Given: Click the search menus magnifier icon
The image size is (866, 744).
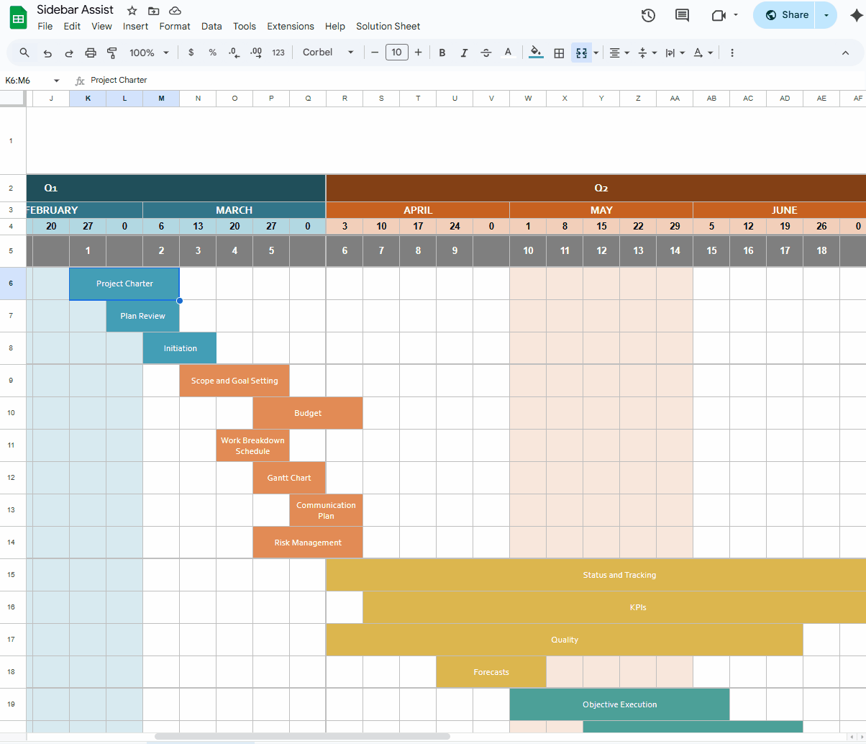Looking at the screenshot, I should pos(24,53).
